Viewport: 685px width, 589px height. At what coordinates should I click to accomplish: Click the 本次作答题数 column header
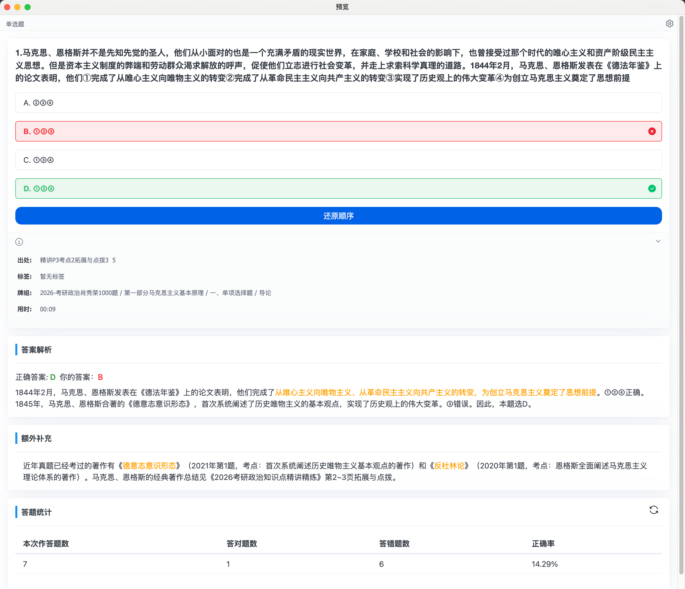[46, 544]
